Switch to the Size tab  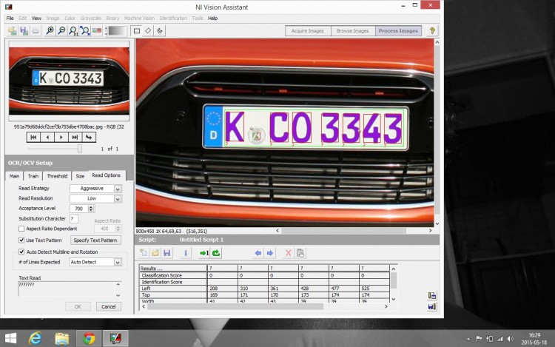[81, 176]
